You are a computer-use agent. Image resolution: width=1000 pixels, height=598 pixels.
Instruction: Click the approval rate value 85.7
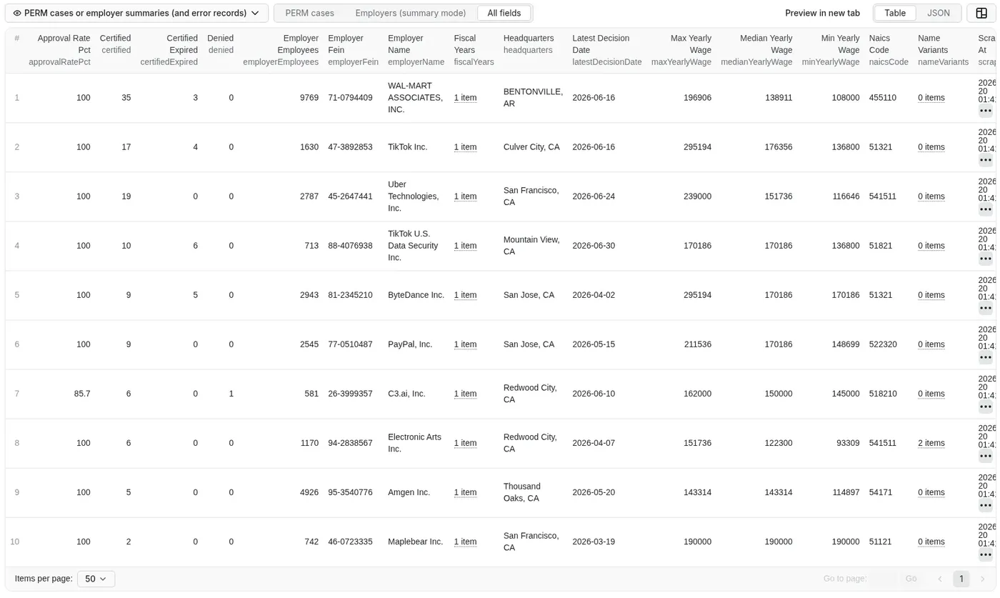point(82,394)
